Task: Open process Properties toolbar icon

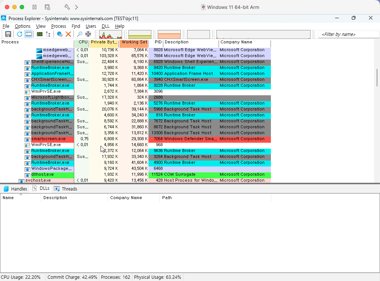Action: coord(60,34)
